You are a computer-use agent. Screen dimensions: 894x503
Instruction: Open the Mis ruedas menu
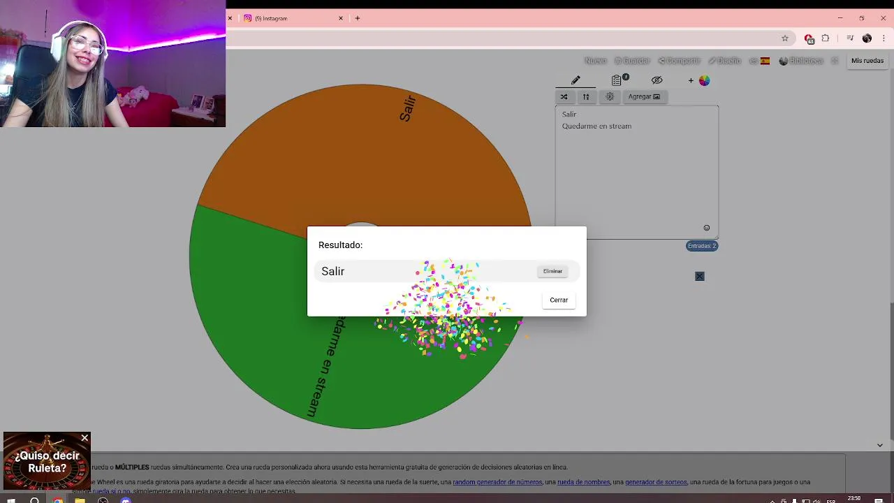tap(867, 61)
